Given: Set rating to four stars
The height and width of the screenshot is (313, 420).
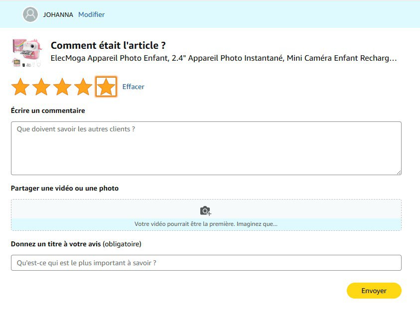Looking at the screenshot, I should pos(83,87).
